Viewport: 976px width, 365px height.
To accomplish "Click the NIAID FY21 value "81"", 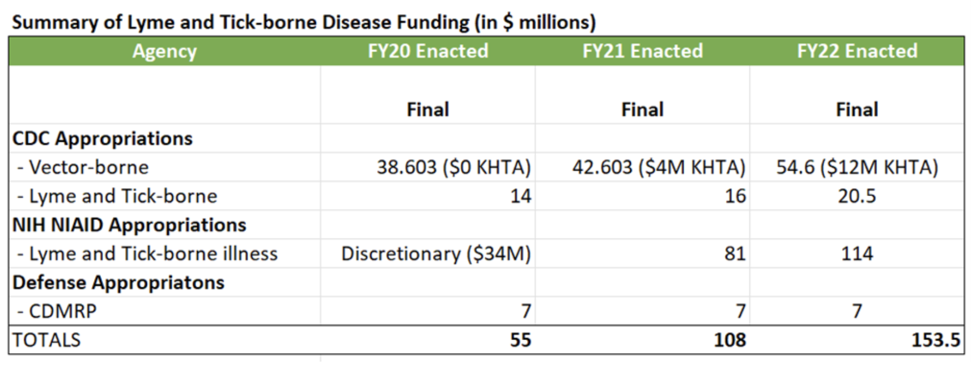I will pos(735,254).
